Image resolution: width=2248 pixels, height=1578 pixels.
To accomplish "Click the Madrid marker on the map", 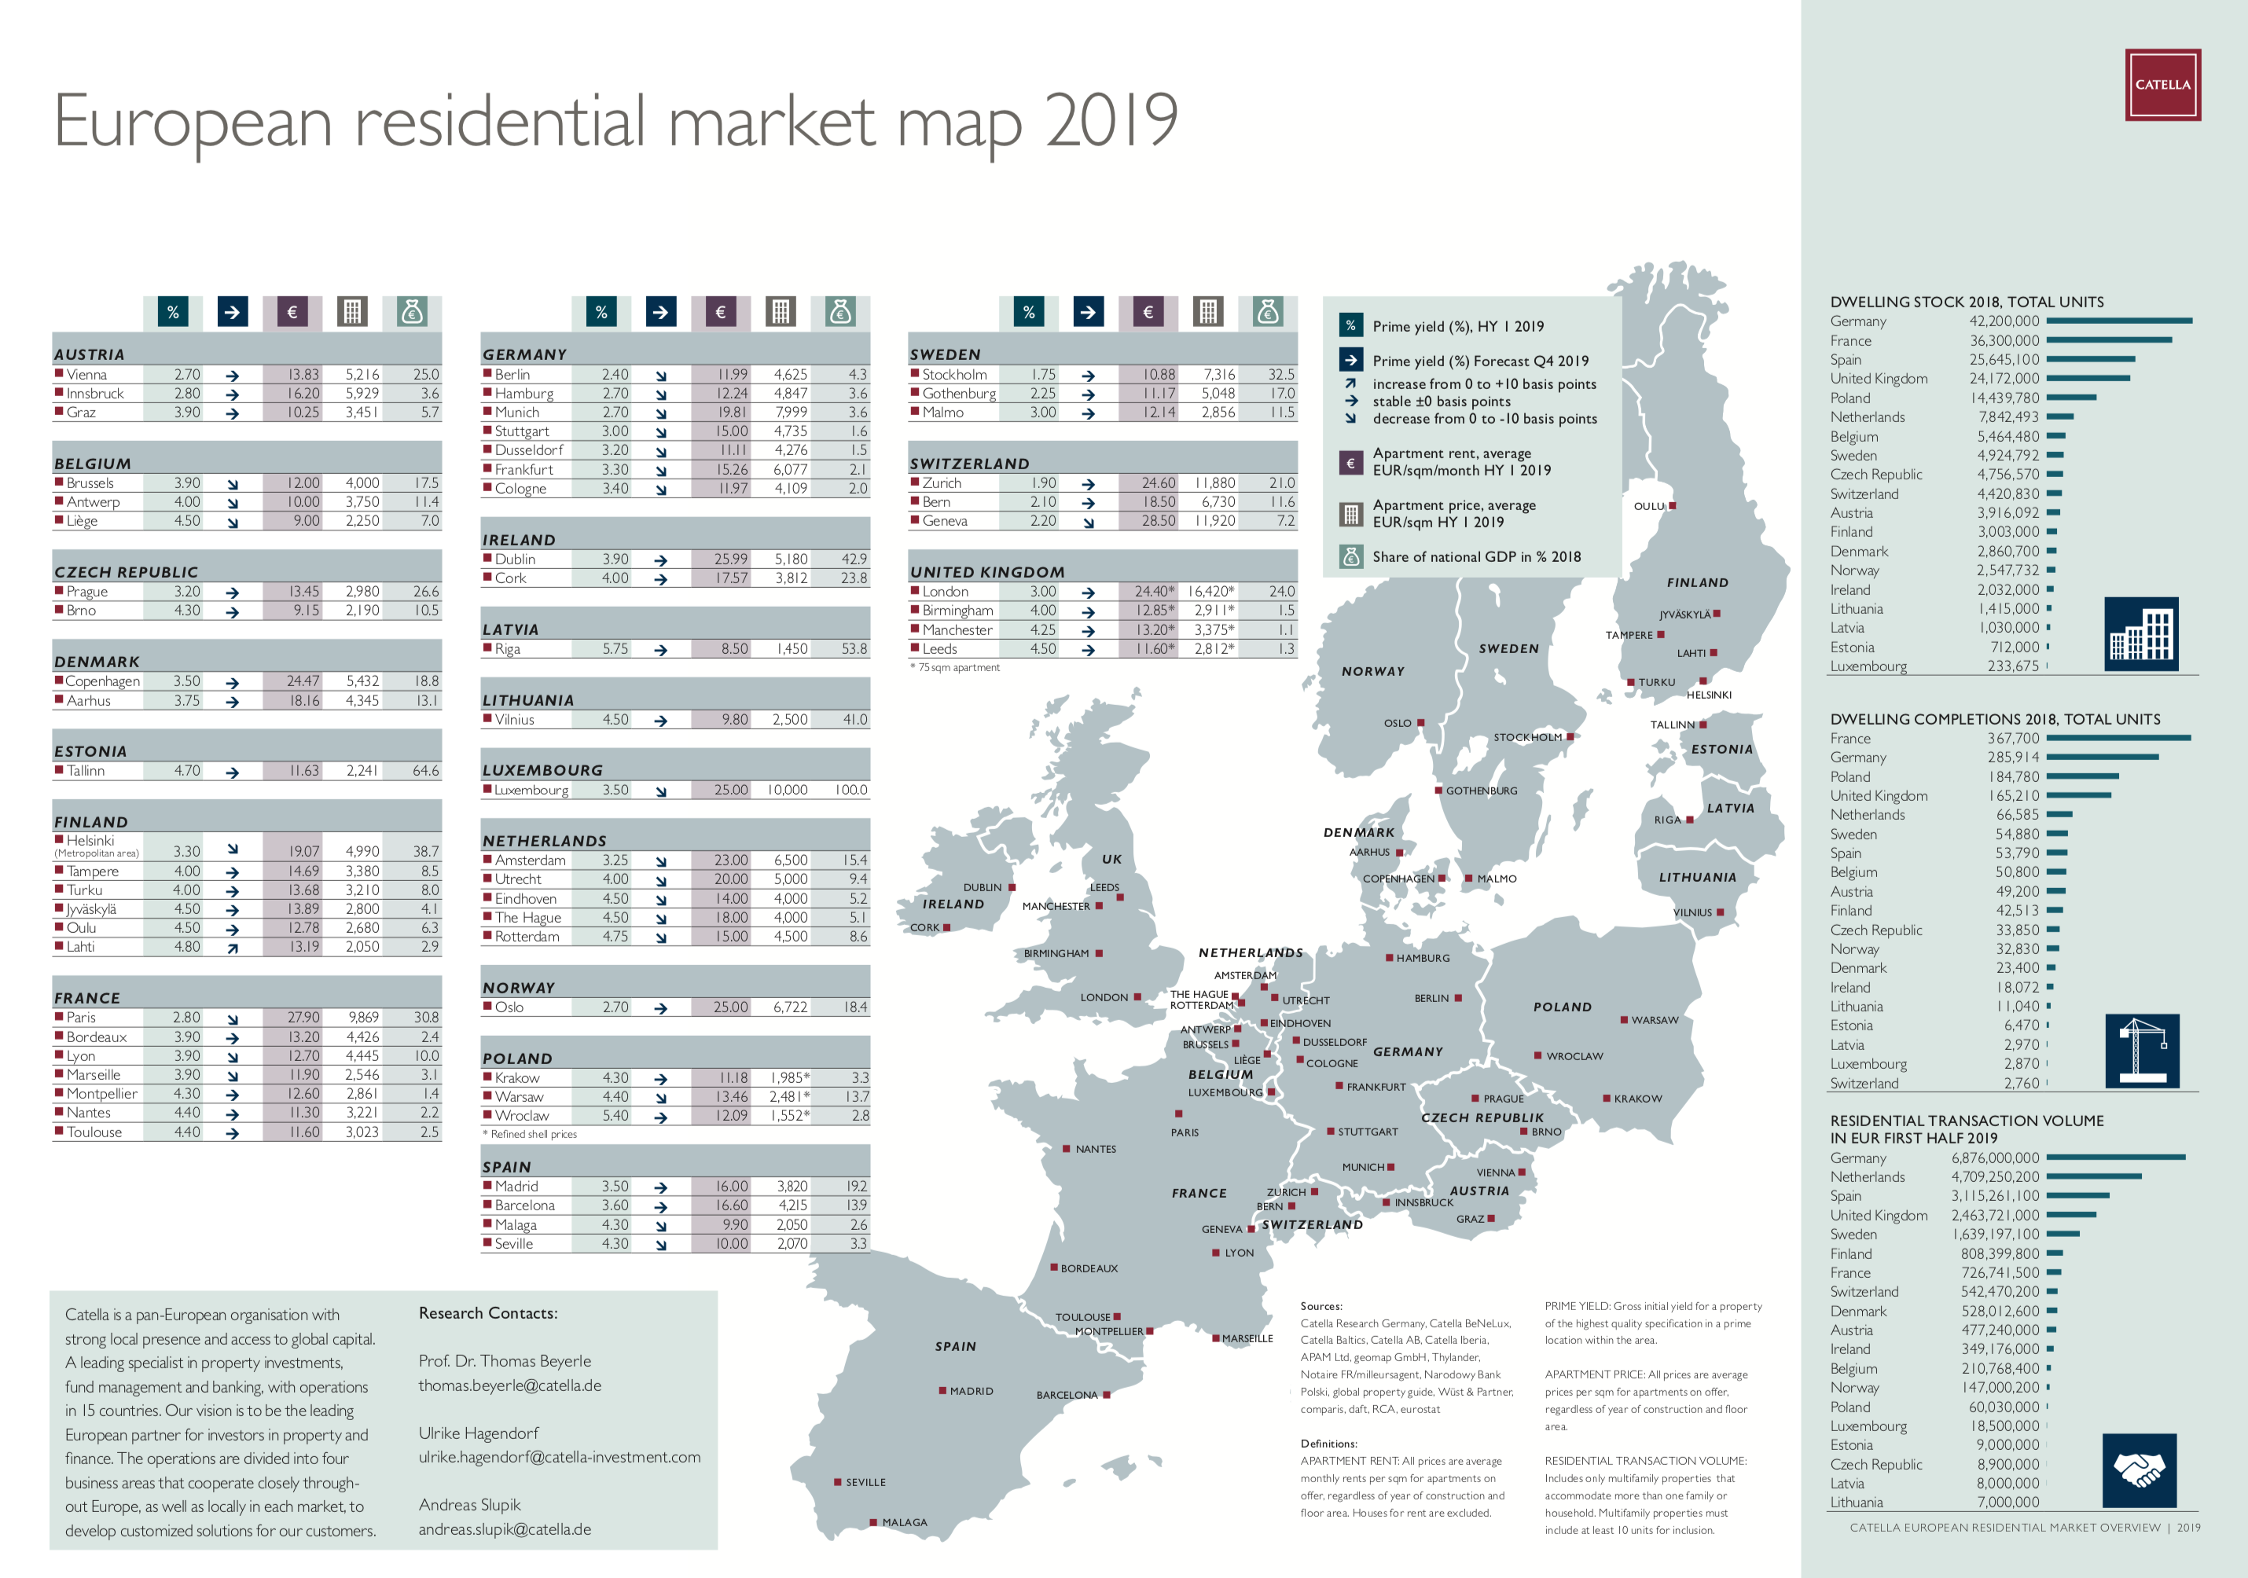I will pos(942,1390).
